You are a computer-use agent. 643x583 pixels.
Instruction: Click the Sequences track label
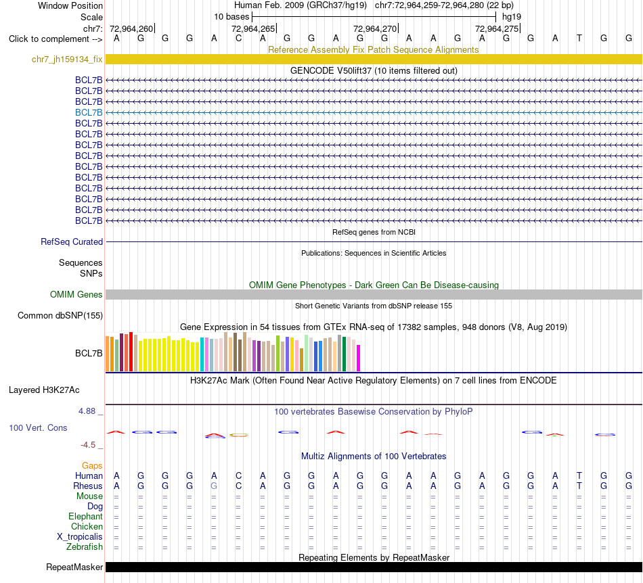[x=81, y=262]
